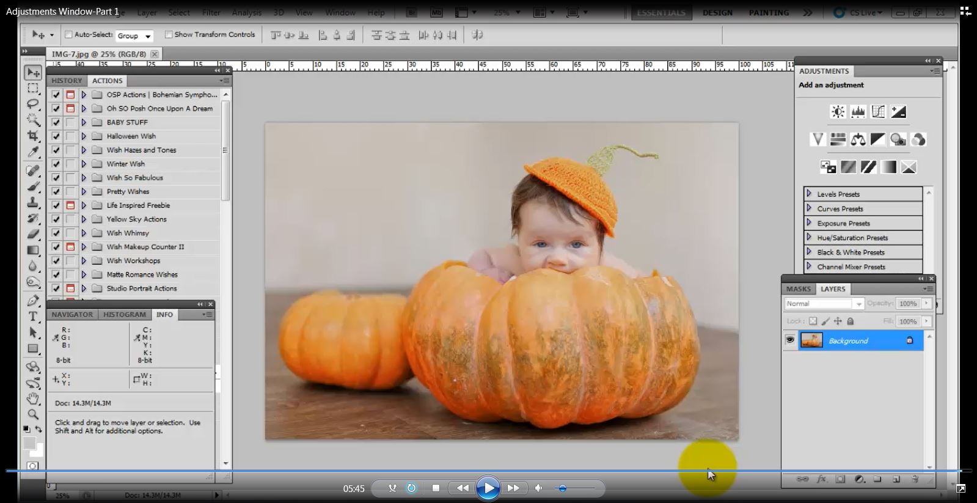This screenshot has width=977, height=503.
Task: Select the Crop tool
Action: click(x=33, y=136)
